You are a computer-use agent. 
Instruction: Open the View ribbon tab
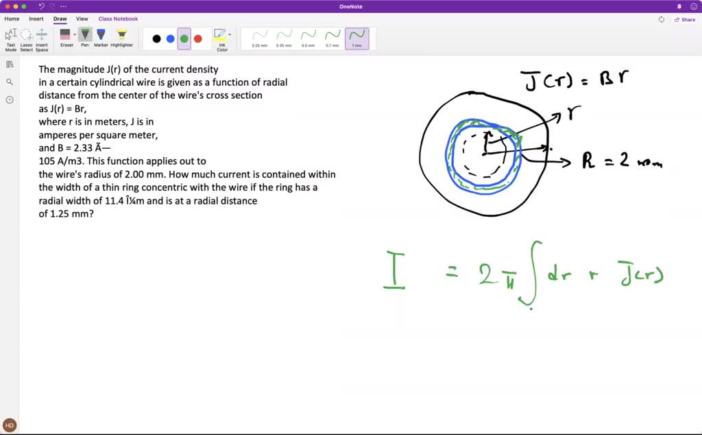[82, 19]
